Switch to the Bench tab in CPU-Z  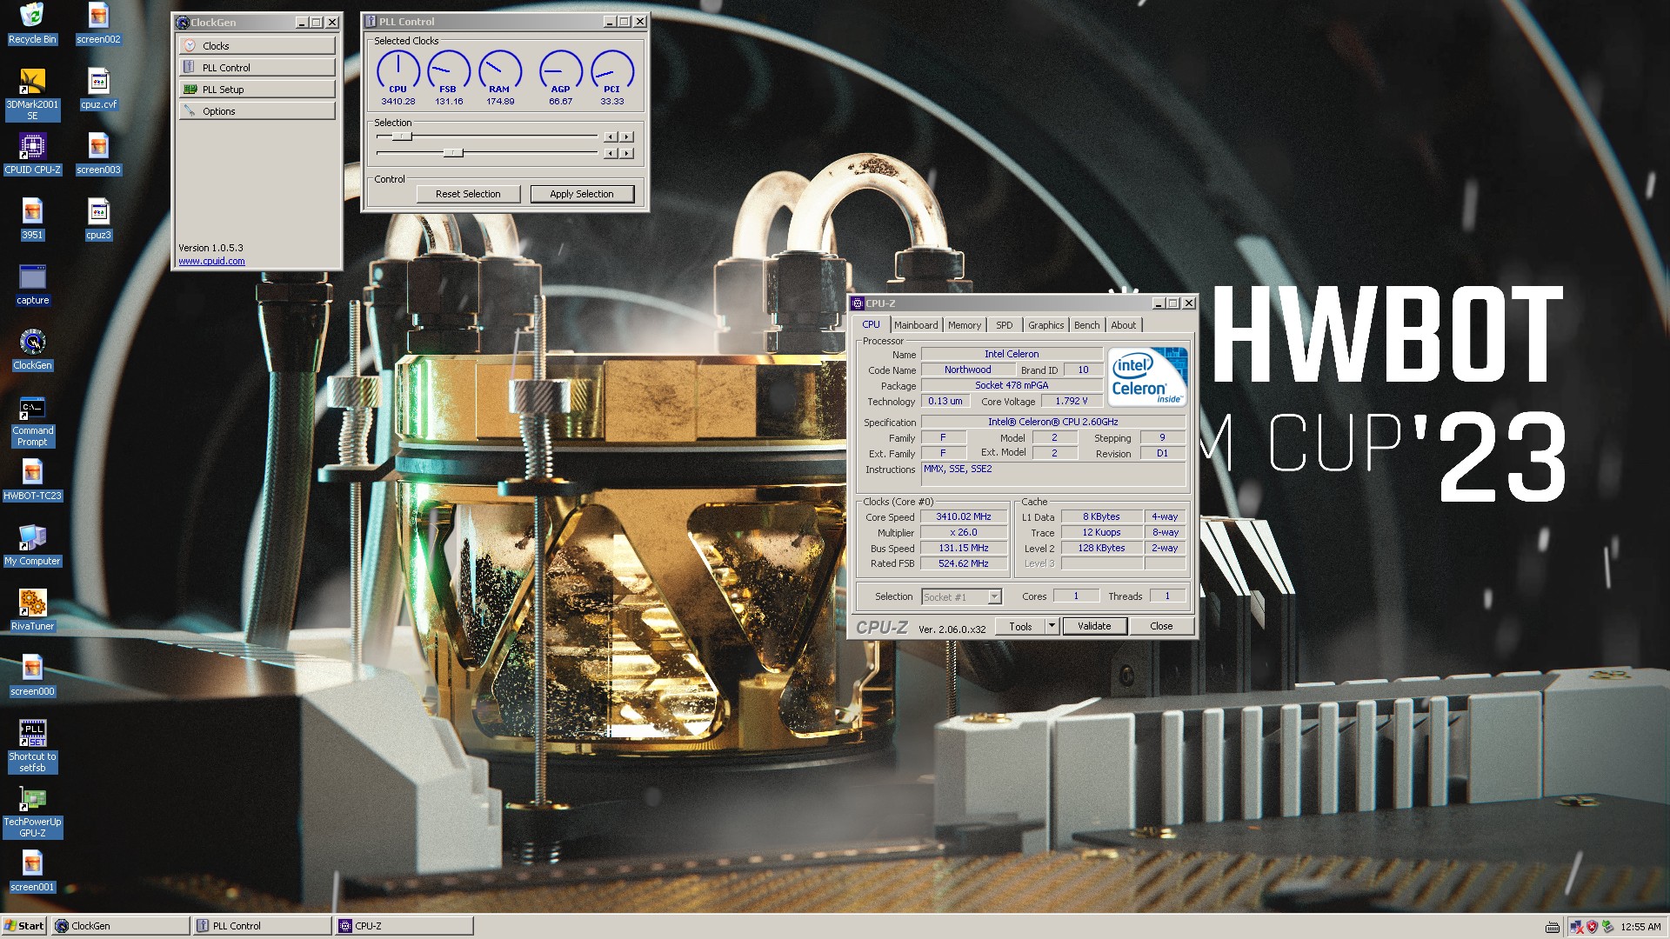pyautogui.click(x=1086, y=325)
